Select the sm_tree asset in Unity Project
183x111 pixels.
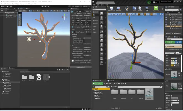tap(46, 78)
